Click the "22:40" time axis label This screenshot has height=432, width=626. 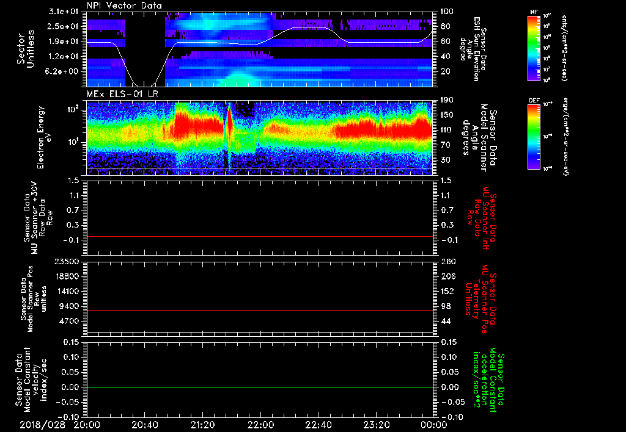(x=319, y=425)
